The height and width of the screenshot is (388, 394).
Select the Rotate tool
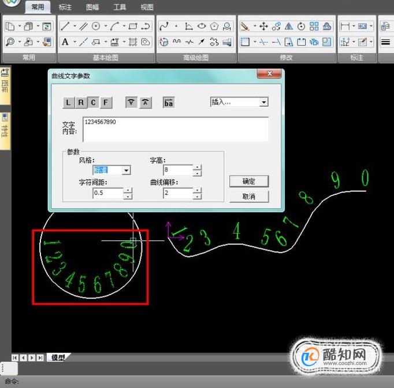pyautogui.click(x=302, y=26)
